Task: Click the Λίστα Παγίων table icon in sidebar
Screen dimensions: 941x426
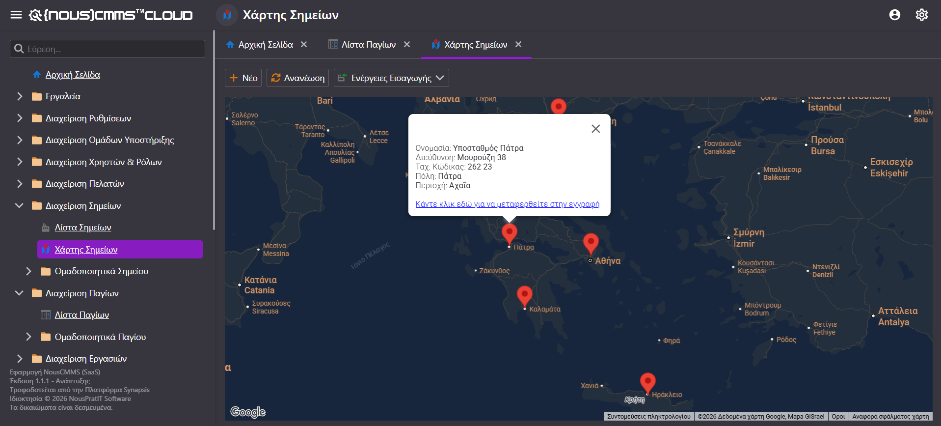Action: pos(46,315)
